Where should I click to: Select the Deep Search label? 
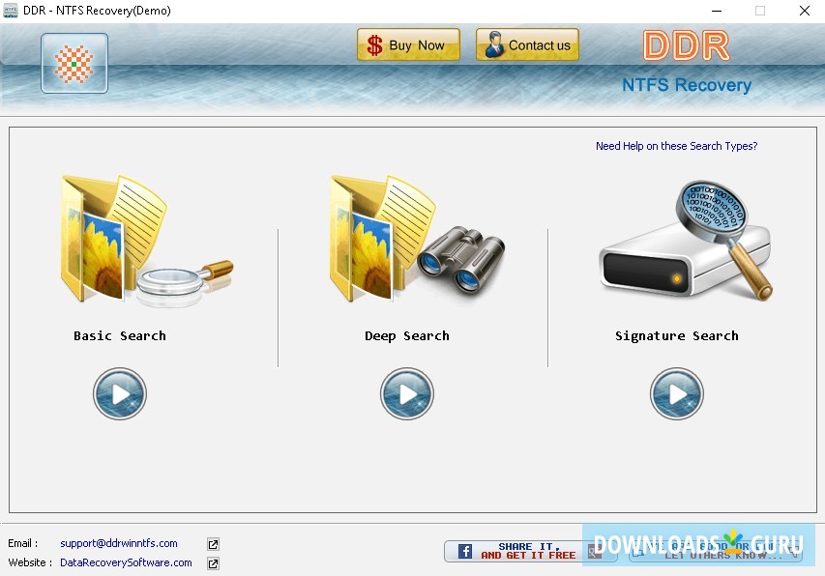[x=407, y=335]
